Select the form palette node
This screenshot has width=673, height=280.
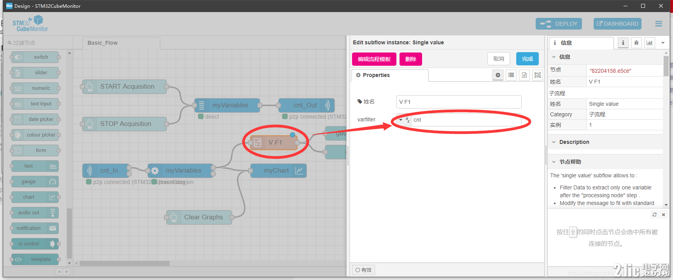coord(35,150)
